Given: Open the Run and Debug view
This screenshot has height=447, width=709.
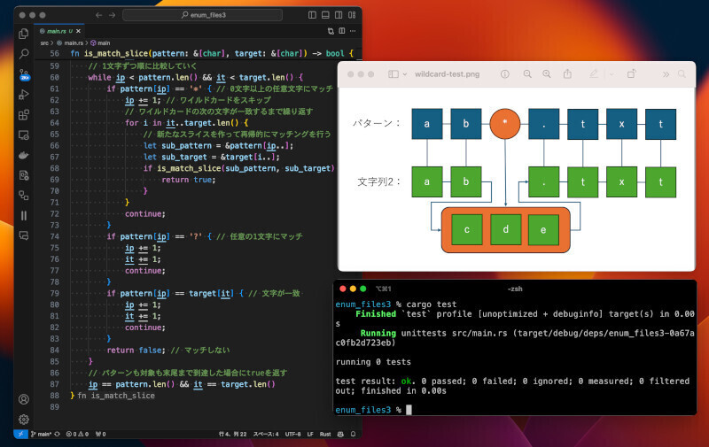Looking at the screenshot, I should [x=24, y=94].
